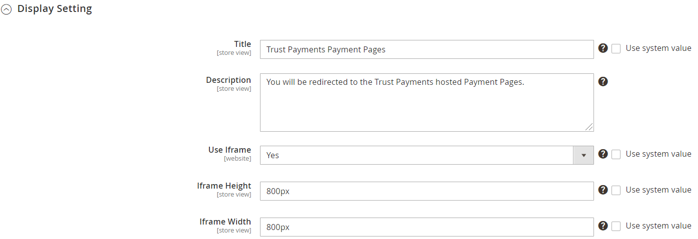Click the Display Setting section heading
The width and height of the screenshot is (698, 239).
[x=54, y=9]
